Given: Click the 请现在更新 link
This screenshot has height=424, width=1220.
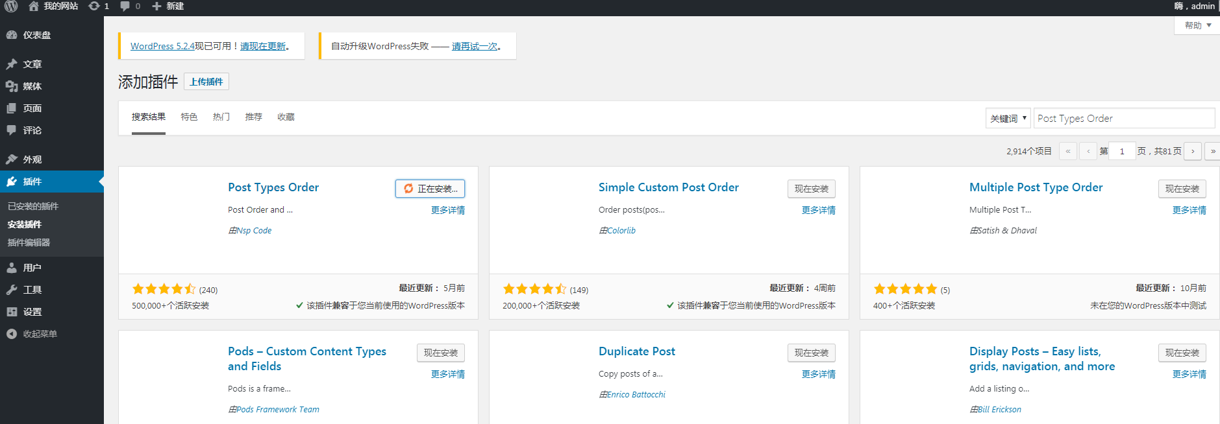Looking at the screenshot, I should point(263,46).
